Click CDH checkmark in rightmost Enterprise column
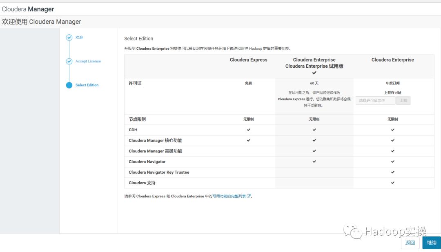 [393, 130]
